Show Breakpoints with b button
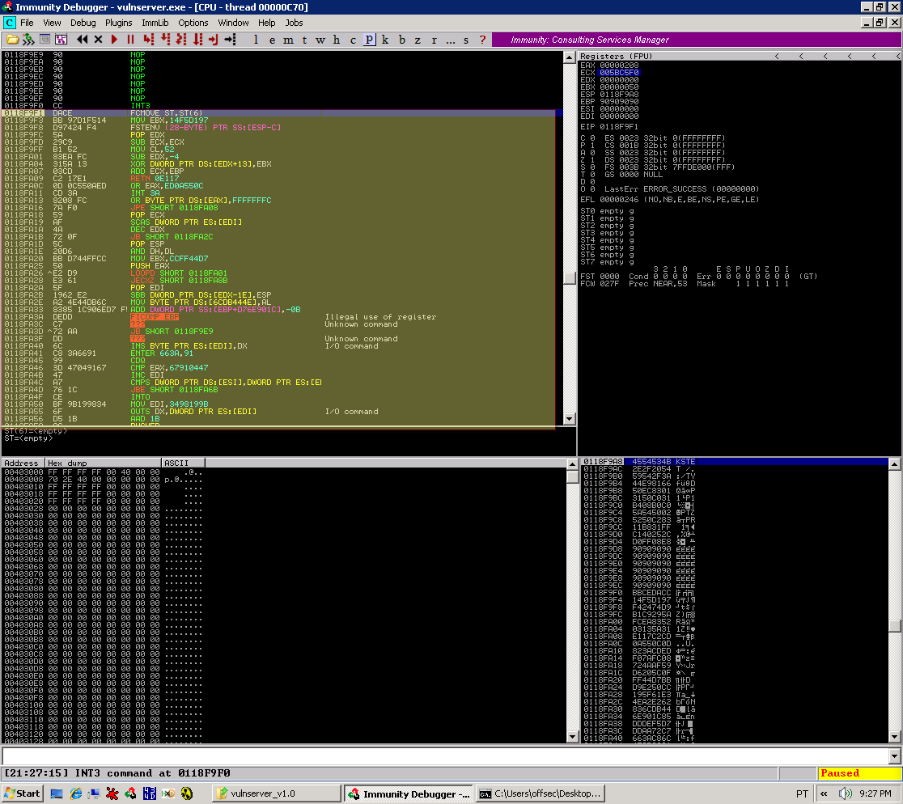This screenshot has width=903, height=804. pos(401,39)
